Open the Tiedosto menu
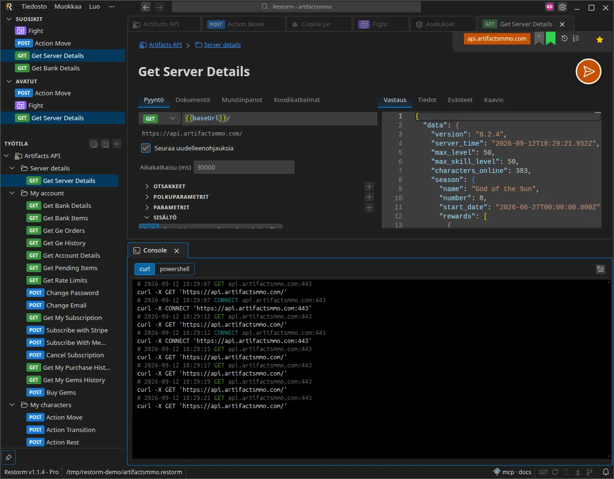The height and width of the screenshot is (479, 614). click(34, 7)
